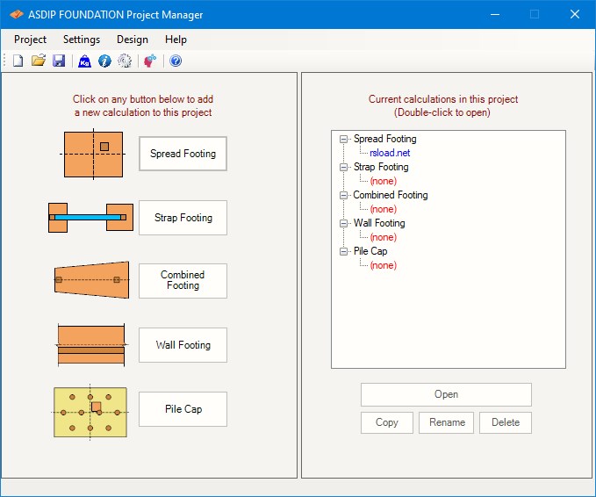Screen dimensions: 596x497
Task: Open the Help menu
Action: (176, 40)
